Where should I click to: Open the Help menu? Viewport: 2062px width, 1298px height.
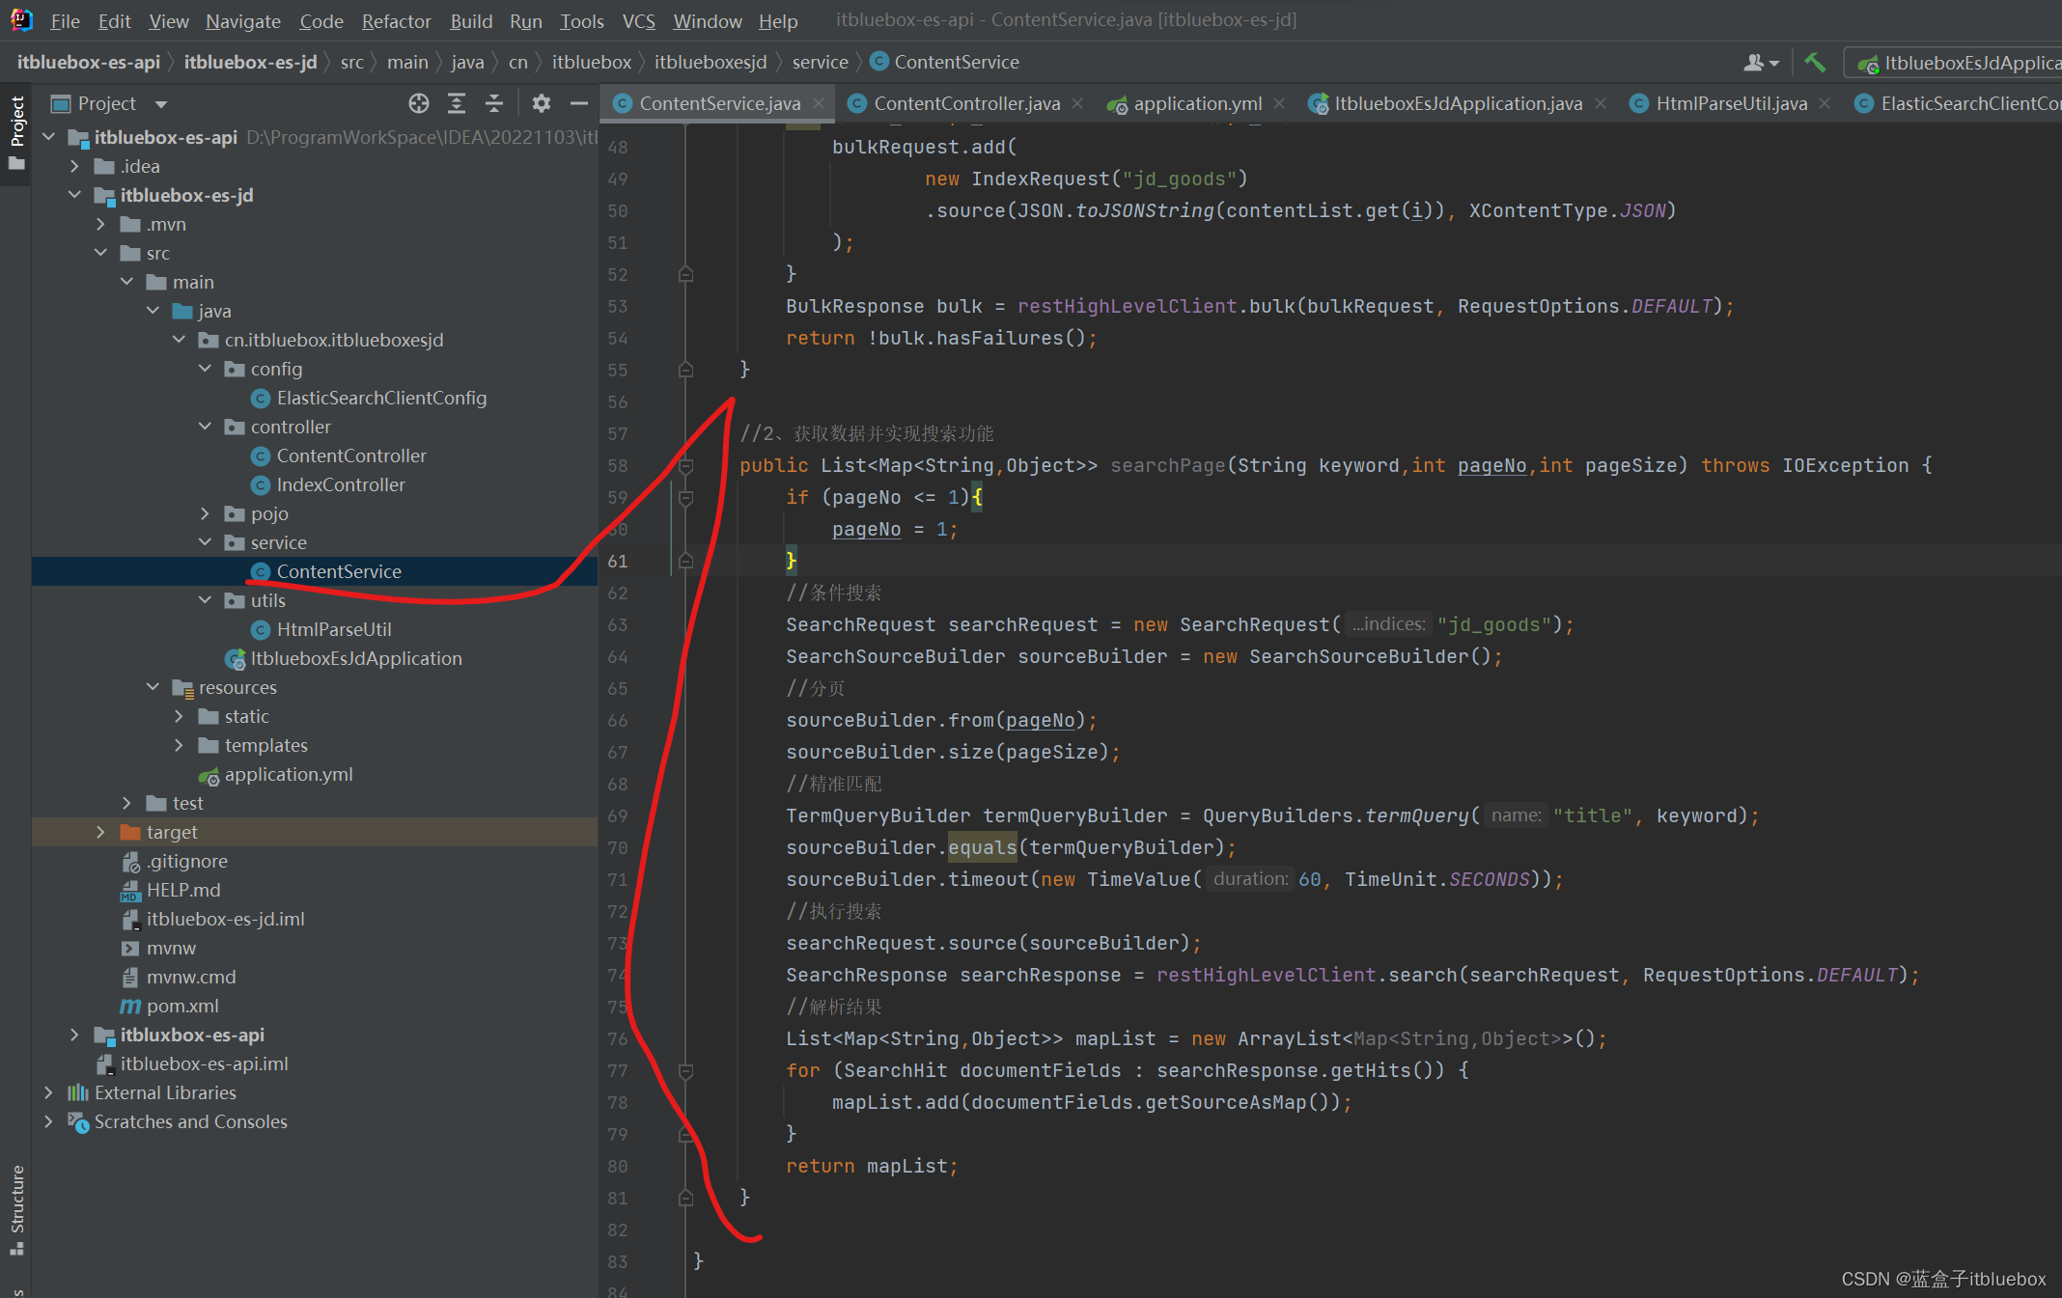point(778,21)
